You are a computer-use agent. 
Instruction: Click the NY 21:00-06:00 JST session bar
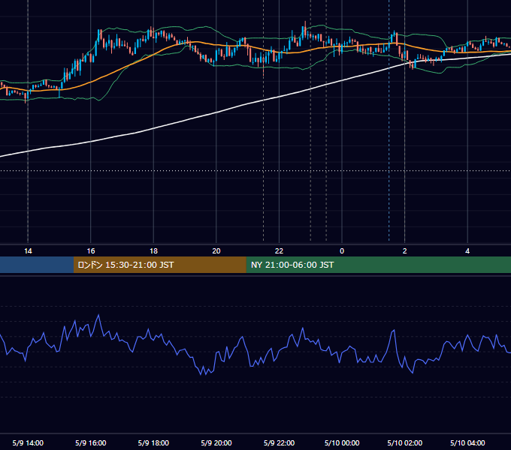click(378, 265)
